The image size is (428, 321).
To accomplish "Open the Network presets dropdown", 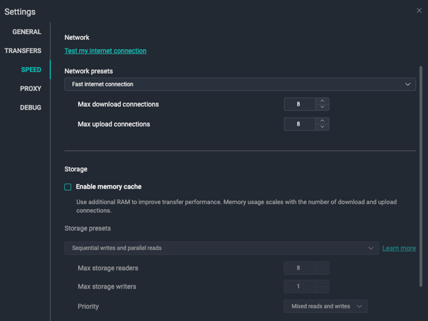I will pos(240,84).
